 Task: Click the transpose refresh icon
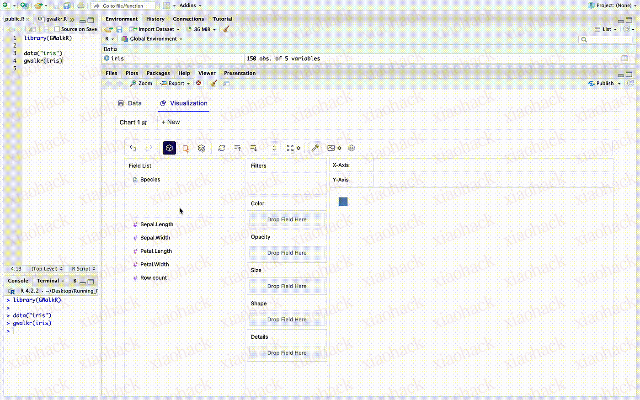point(222,148)
